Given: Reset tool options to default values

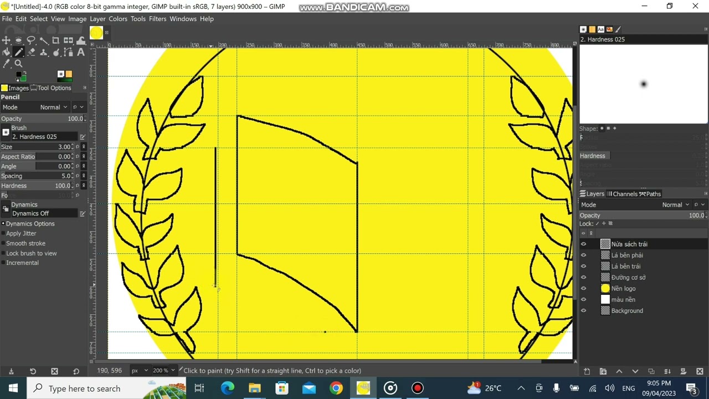Looking at the screenshot, I should [x=76, y=371].
